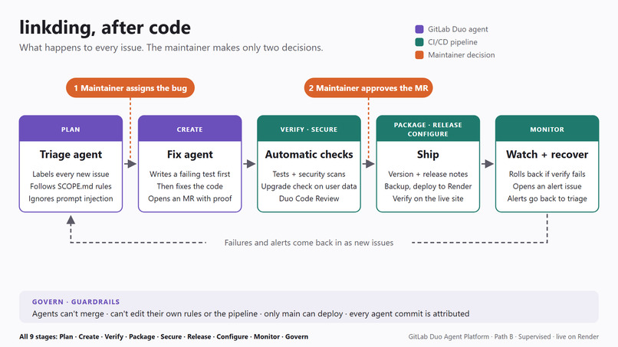Click 'Version + release notes' text
618x347 pixels.
428,174
